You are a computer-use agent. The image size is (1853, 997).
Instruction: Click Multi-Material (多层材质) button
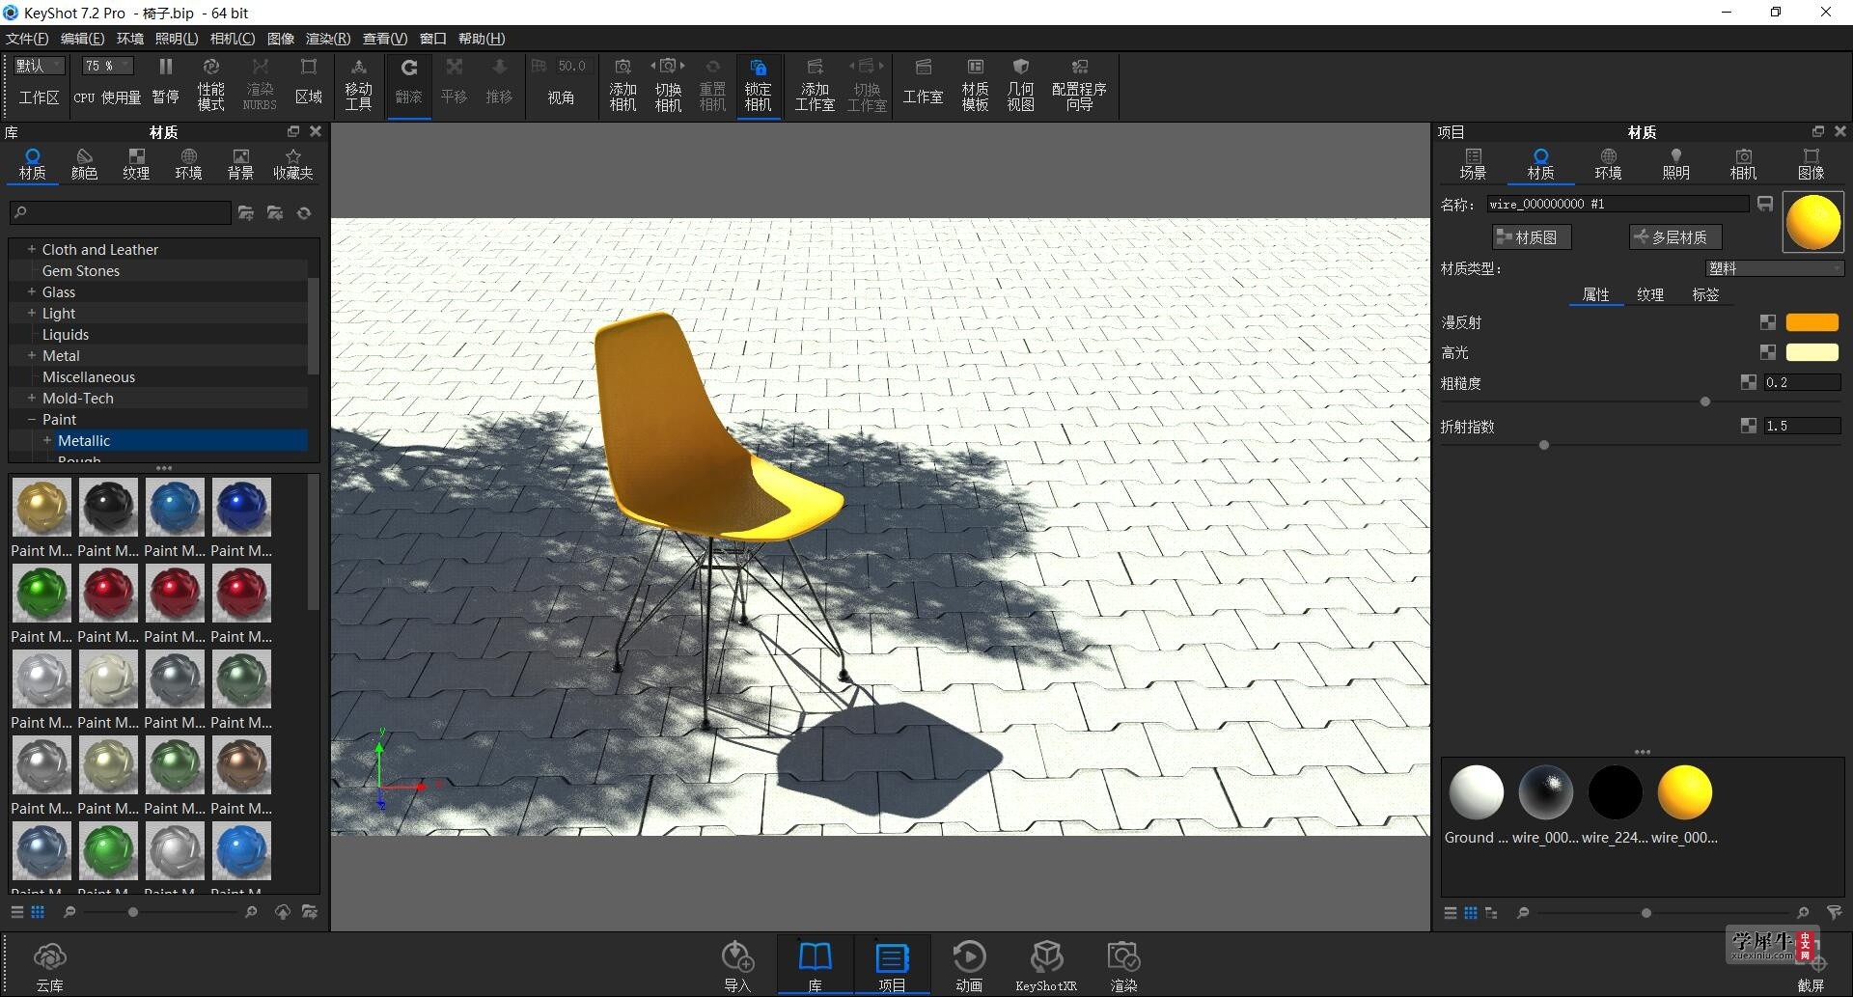1675,236
